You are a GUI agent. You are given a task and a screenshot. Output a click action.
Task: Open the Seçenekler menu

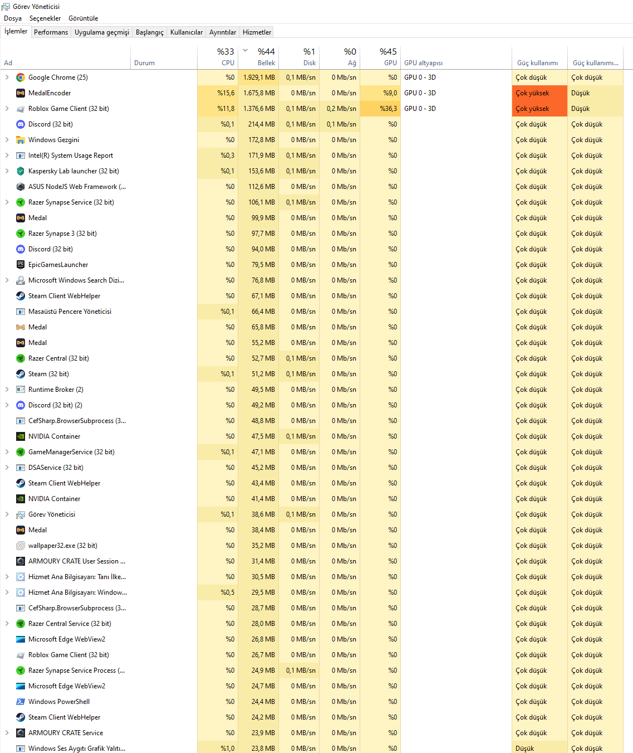(x=45, y=18)
